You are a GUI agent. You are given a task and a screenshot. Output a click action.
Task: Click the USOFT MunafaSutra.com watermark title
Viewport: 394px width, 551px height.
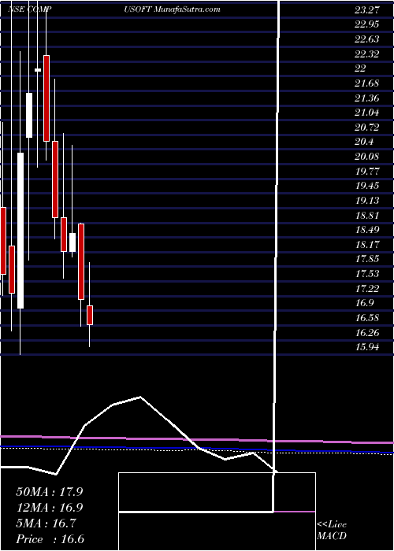(172, 9)
